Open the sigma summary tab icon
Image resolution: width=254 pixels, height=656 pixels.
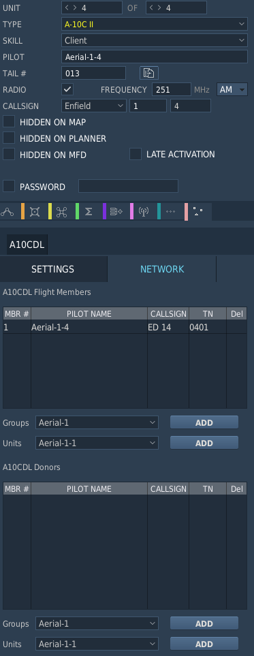coord(89,212)
